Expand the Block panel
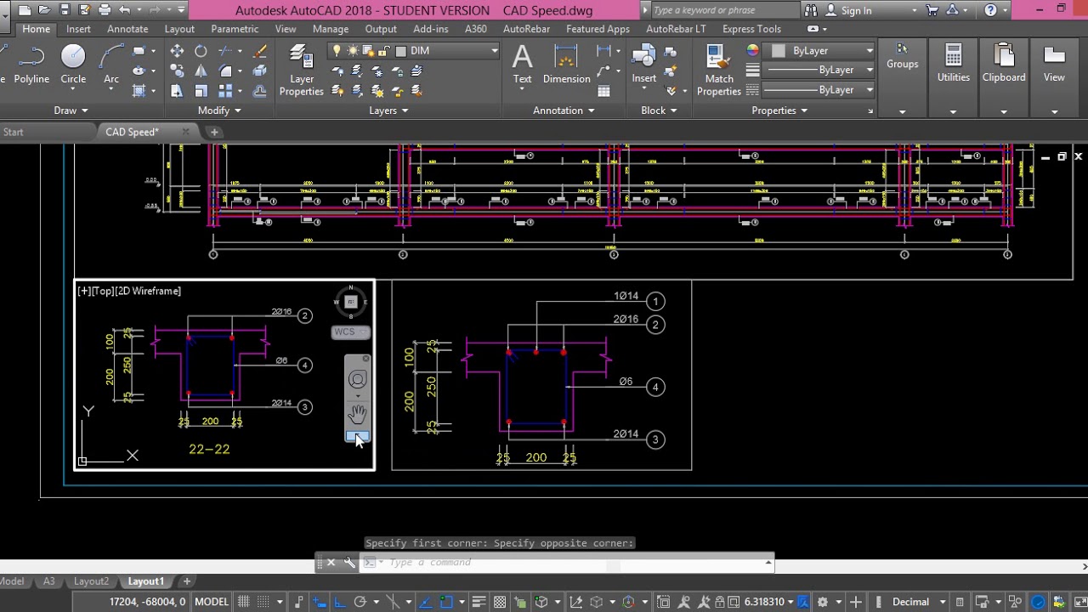Viewport: 1088px width, 612px height. pyautogui.click(x=659, y=110)
